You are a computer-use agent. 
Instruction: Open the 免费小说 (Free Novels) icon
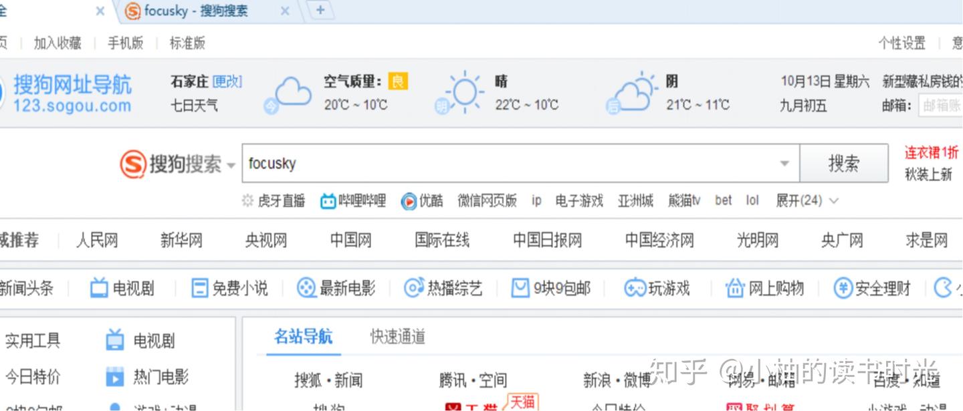tap(200, 287)
